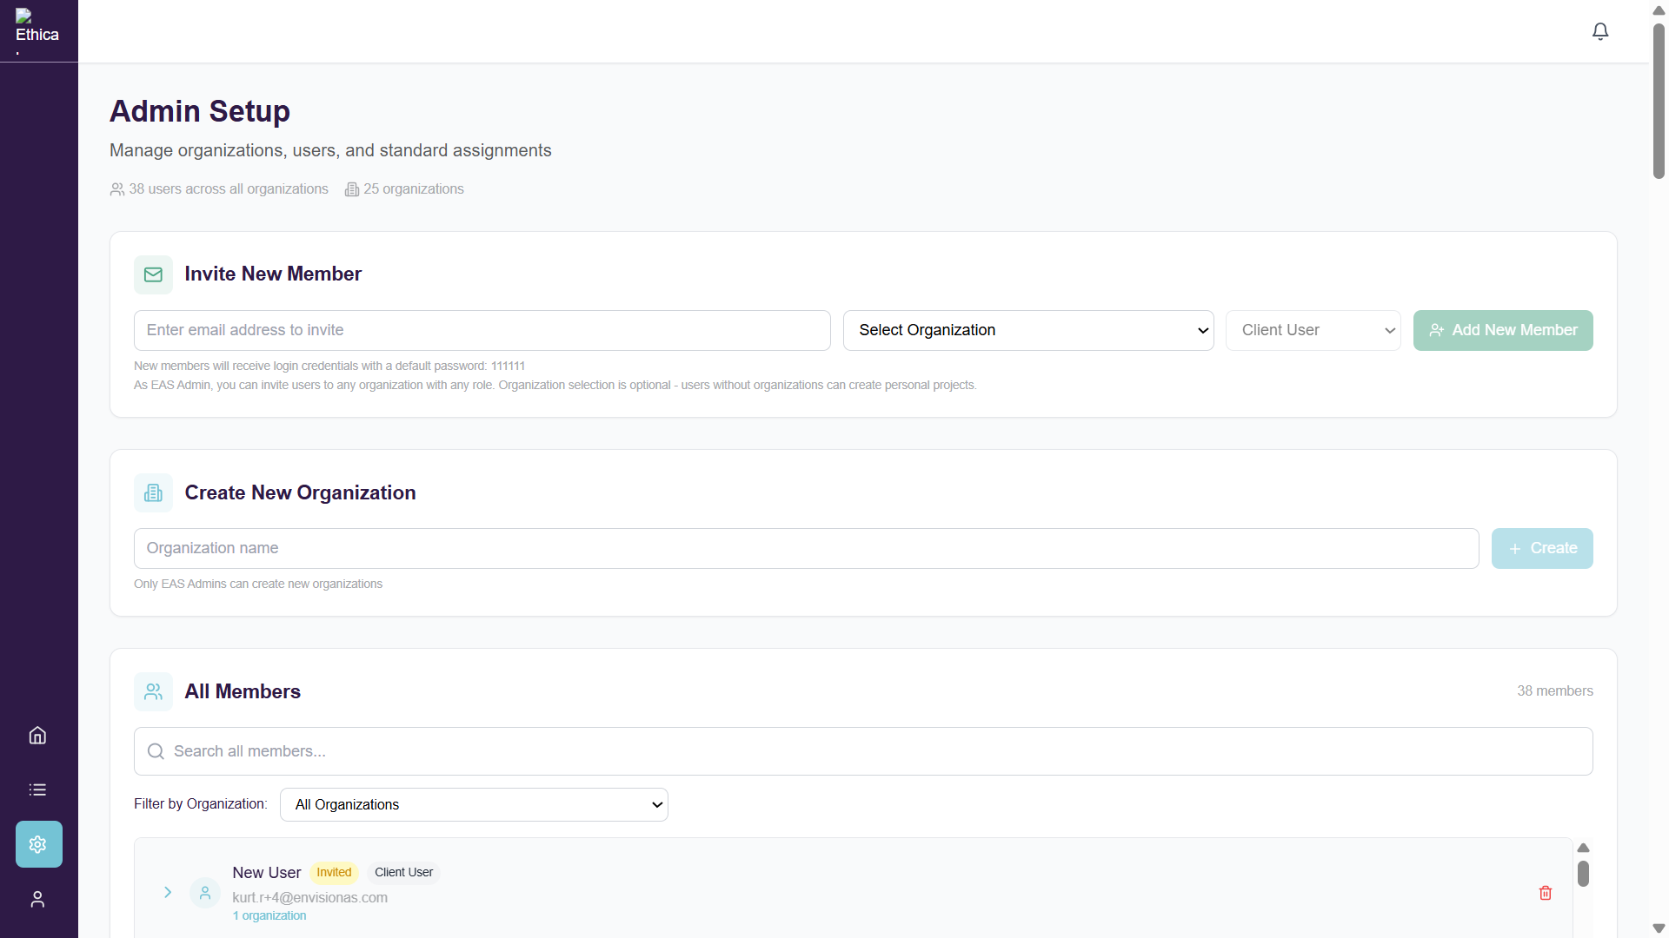Viewport: 1669px width, 938px height.
Task: Click the page scrollbar down arrow
Action: click(1659, 928)
